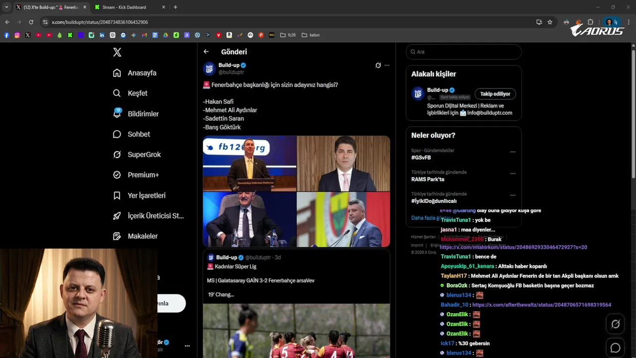
Task: Open Premium+ from sidebar
Action: click(x=136, y=175)
